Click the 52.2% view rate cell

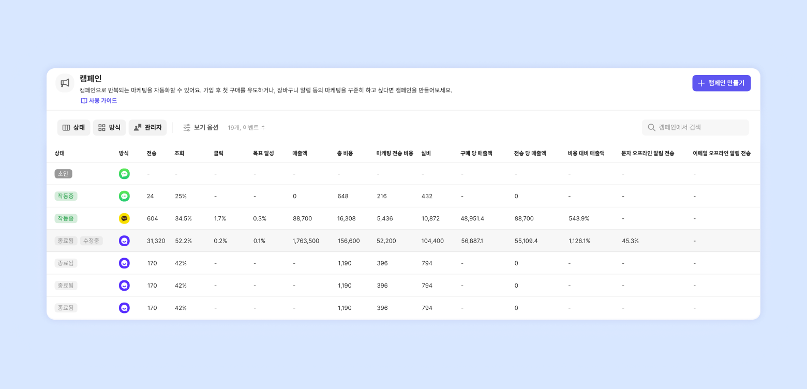tap(184, 241)
